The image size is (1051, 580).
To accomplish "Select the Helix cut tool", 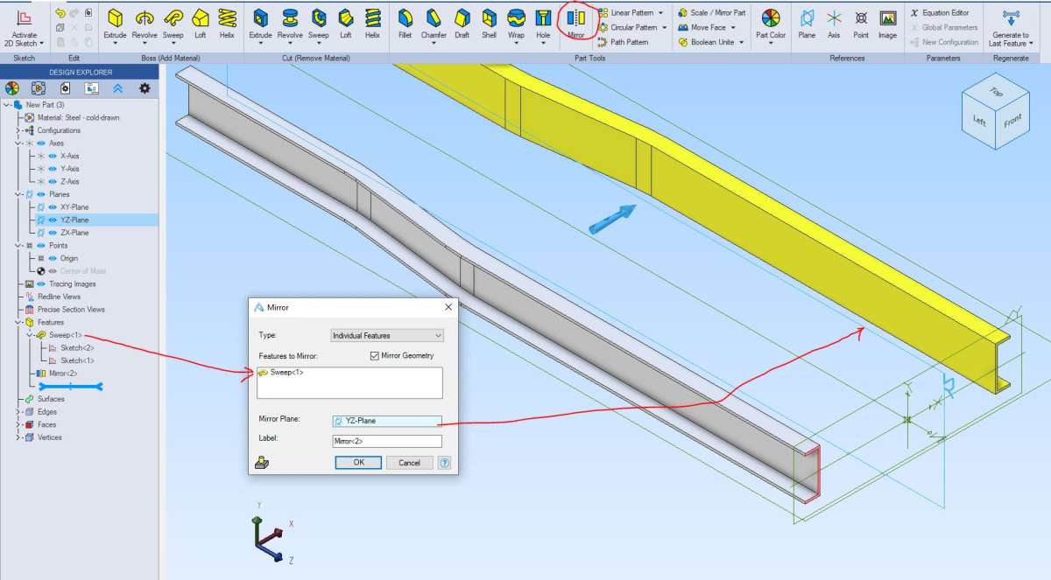I will [x=372, y=22].
